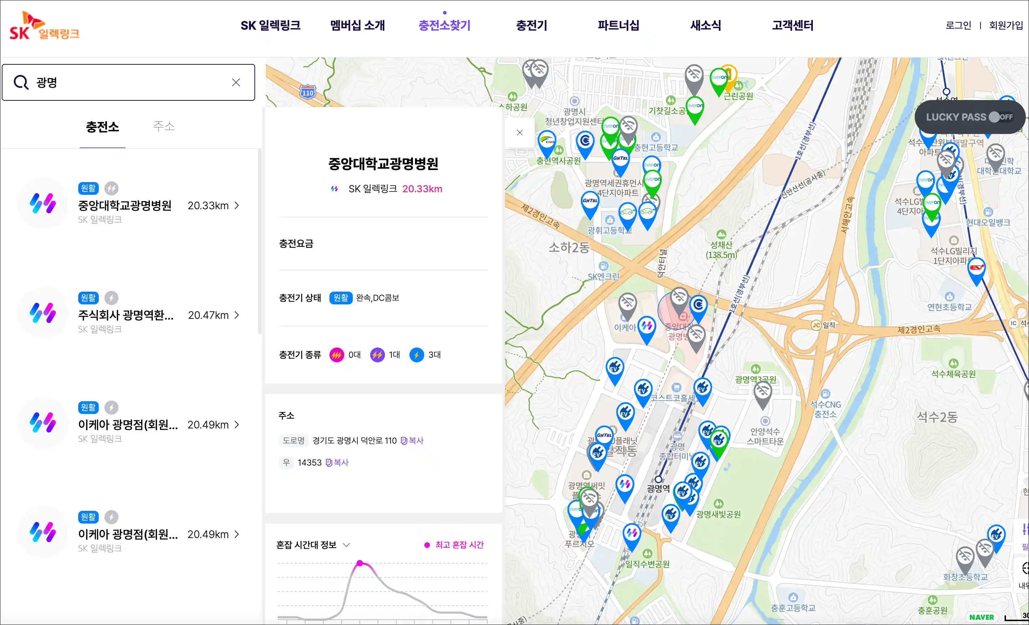This screenshot has width=1029, height=625.
Task: Click the 완속,DC콤보 charger status text
Action: click(378, 298)
